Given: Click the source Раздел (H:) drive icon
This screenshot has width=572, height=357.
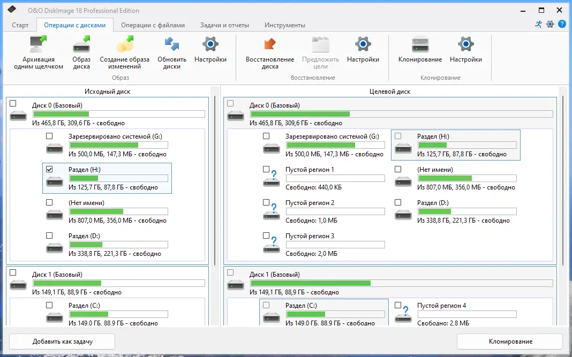Looking at the screenshot, I should point(55,181).
